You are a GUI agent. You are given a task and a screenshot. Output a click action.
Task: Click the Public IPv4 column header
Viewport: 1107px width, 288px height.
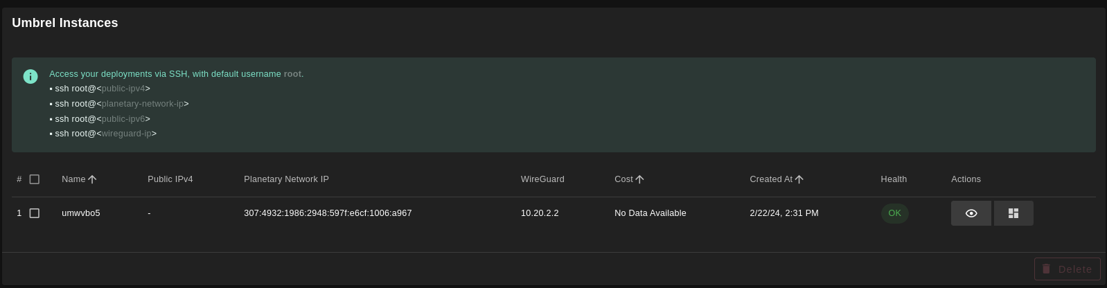(170, 179)
